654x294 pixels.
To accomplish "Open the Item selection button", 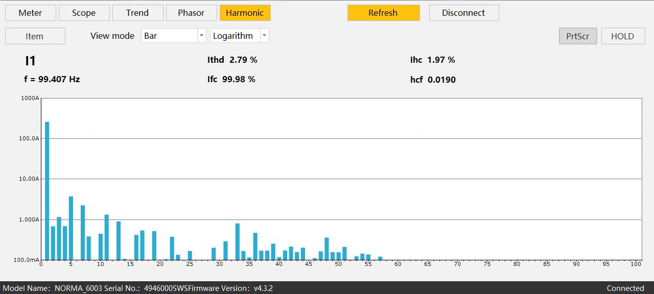I will [35, 36].
